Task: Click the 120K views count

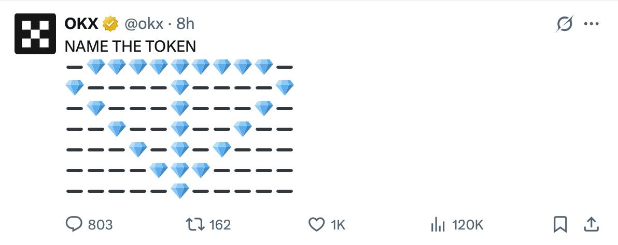Action: coord(468,225)
